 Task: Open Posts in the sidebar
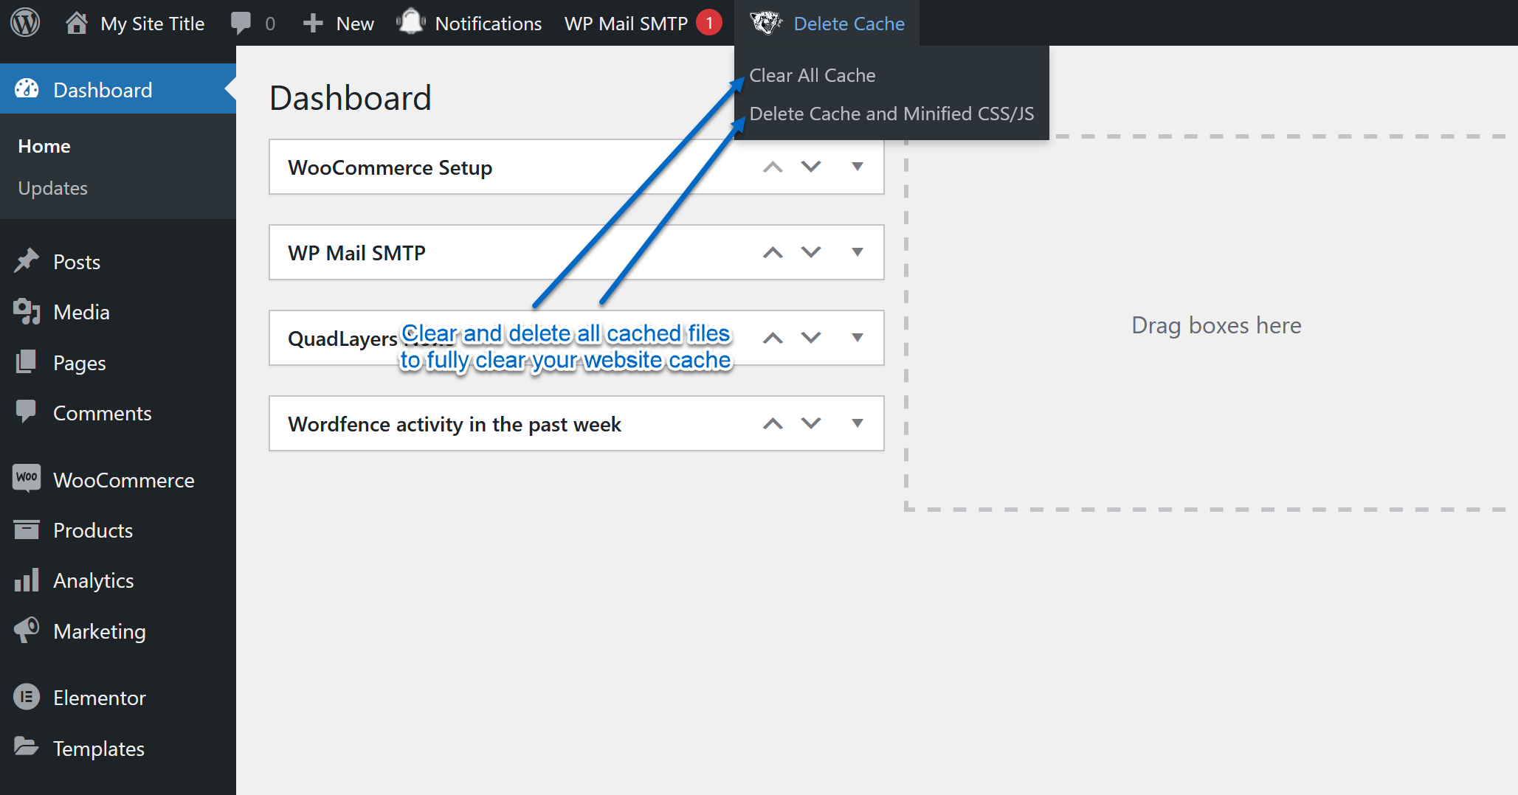click(118, 261)
